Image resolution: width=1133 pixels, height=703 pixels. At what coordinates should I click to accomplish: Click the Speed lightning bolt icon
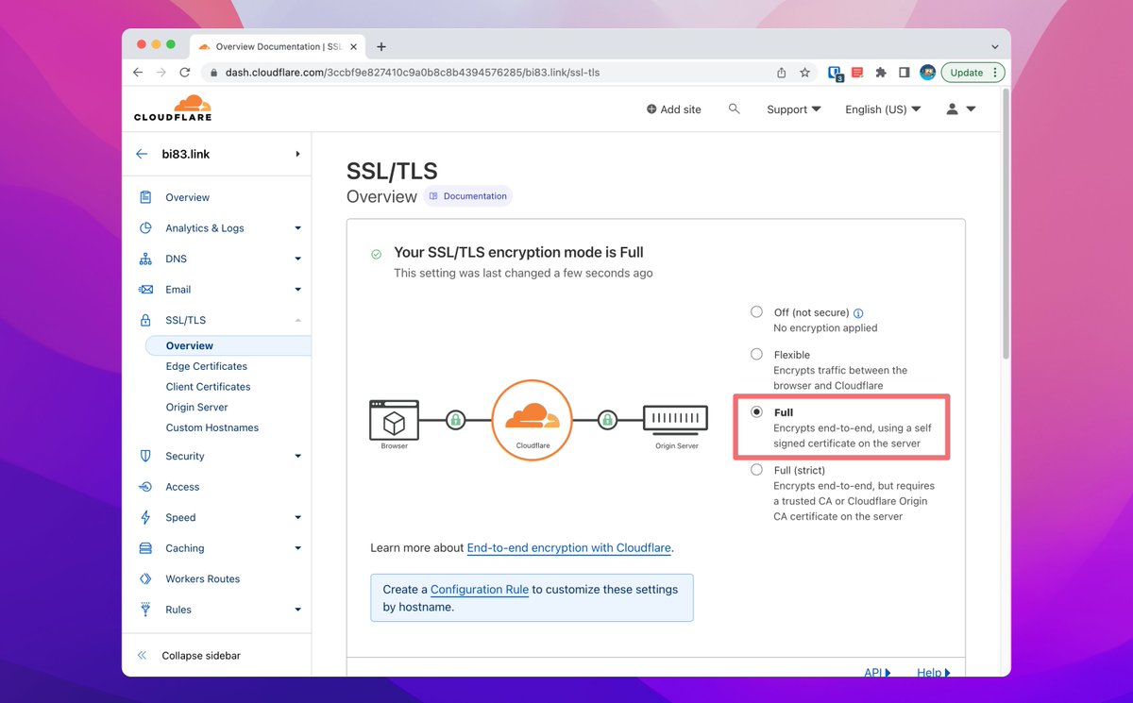[x=145, y=517]
